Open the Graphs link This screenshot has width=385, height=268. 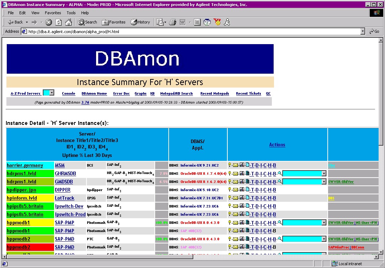(x=141, y=93)
